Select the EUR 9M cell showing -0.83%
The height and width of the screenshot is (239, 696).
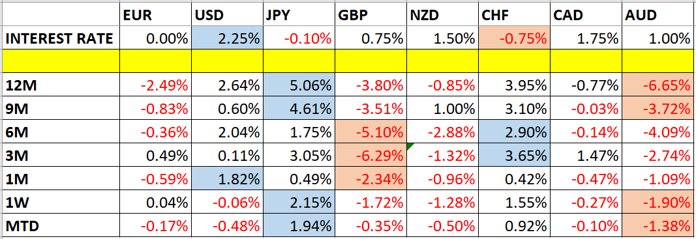coord(156,108)
